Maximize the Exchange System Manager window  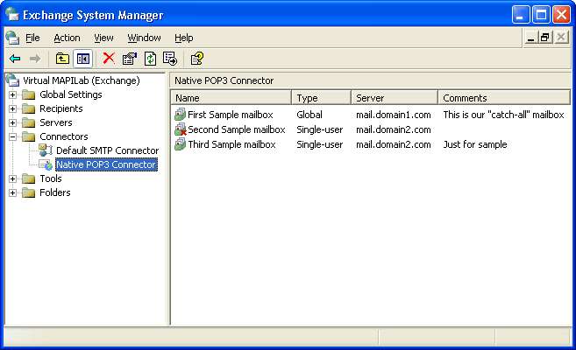click(541, 15)
